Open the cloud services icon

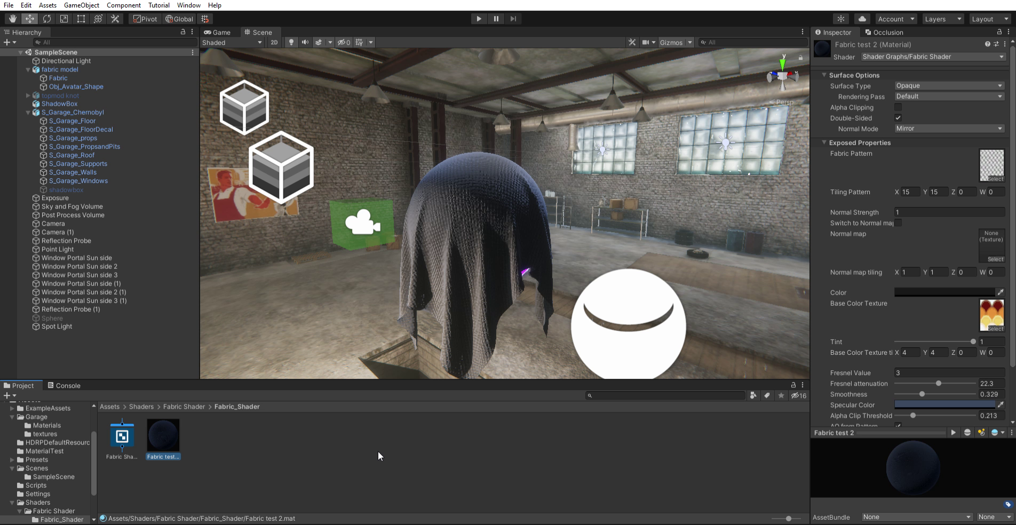pos(862,19)
